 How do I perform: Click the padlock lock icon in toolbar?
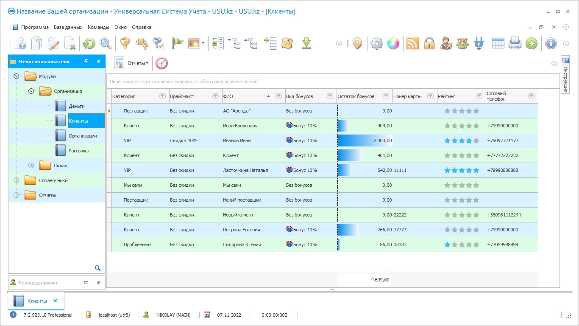coord(429,43)
